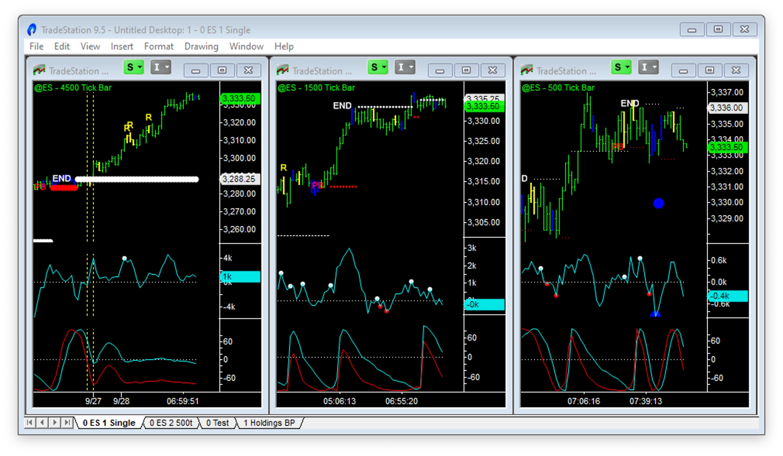The width and height of the screenshot is (783, 456).
Task: Open the File menu
Action: pyautogui.click(x=36, y=46)
